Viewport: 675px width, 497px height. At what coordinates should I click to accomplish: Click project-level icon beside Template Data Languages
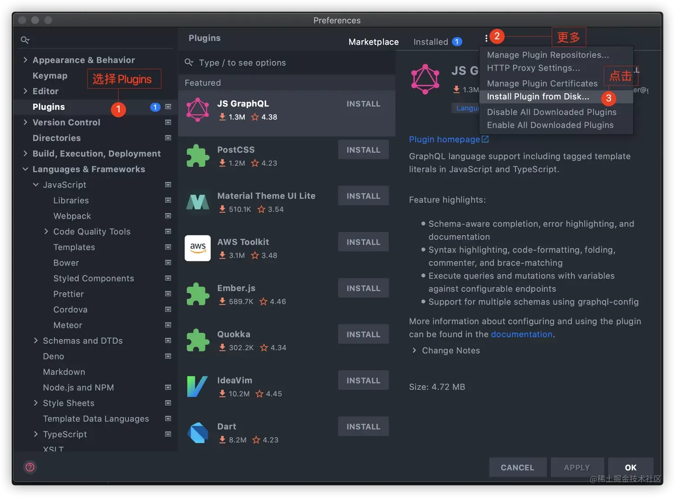[x=168, y=418]
